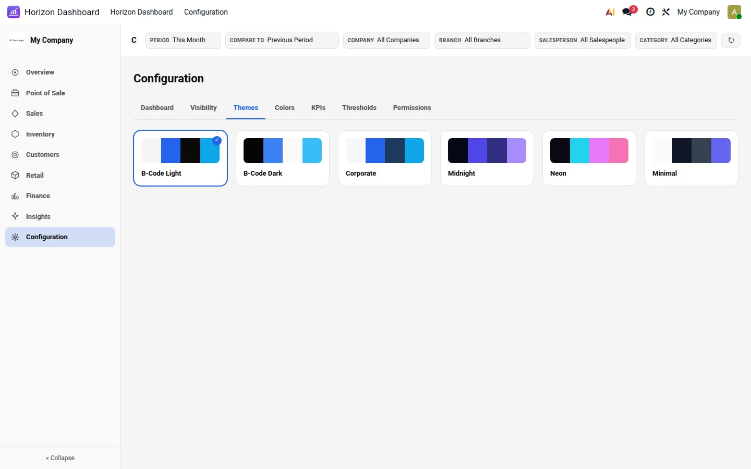
Task: Collapse the sidebar
Action: coord(60,458)
